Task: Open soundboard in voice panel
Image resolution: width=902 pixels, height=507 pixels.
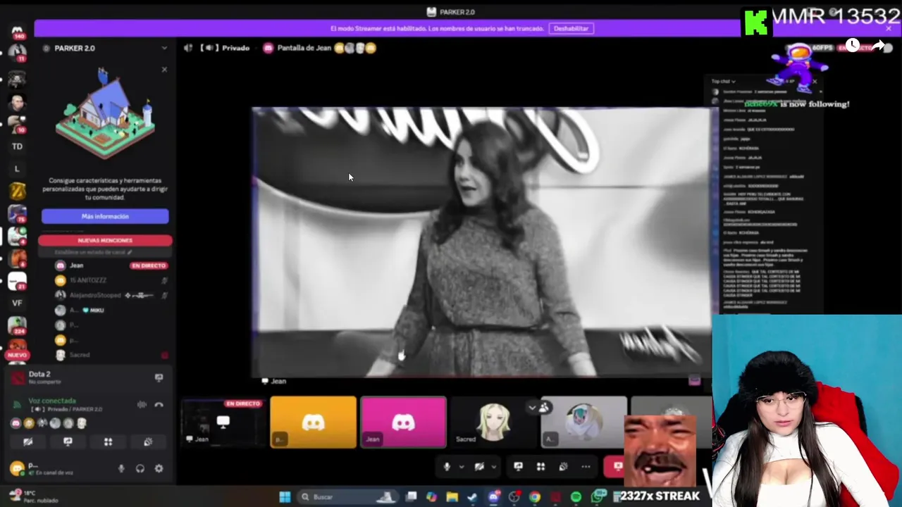Action: coord(148,442)
